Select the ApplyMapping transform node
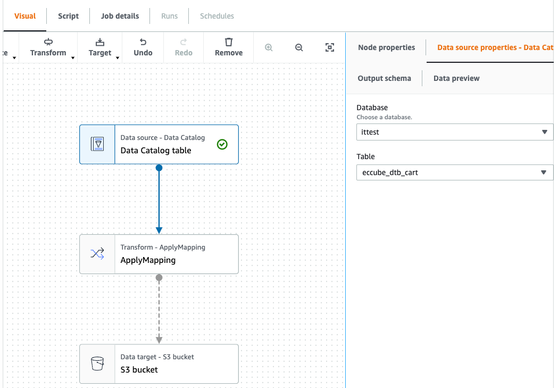558x388 pixels. pos(159,254)
